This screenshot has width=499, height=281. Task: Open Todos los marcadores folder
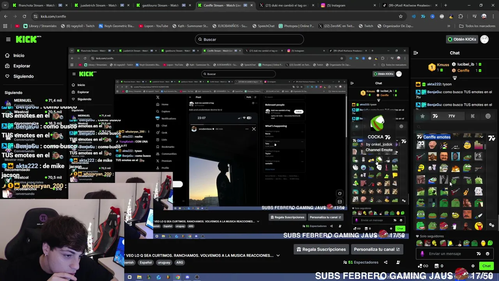tap(477, 26)
